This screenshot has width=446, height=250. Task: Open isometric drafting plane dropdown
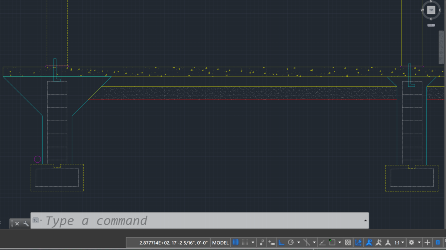click(x=314, y=243)
